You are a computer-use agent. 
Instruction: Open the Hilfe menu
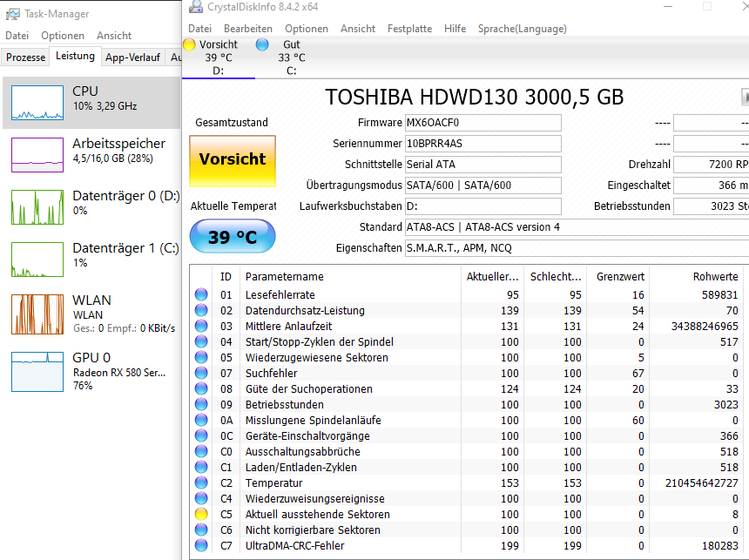point(455,29)
